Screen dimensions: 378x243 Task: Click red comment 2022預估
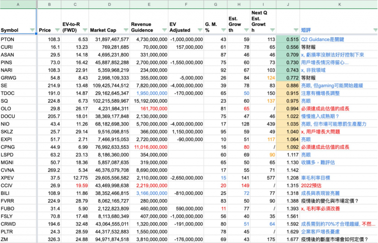click(311, 185)
